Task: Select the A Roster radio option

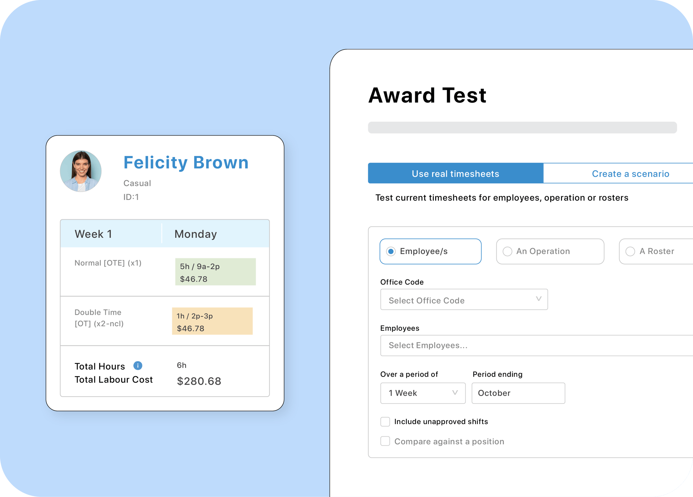Action: 656,251
